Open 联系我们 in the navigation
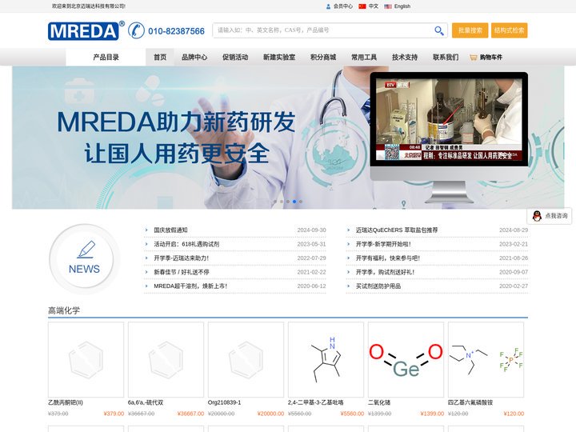The width and height of the screenshot is (576, 432). (x=446, y=57)
